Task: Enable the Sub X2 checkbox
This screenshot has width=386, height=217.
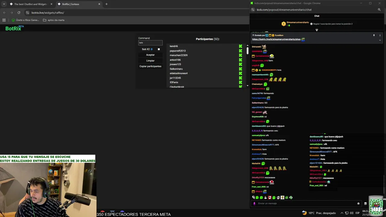Action: 159,49
